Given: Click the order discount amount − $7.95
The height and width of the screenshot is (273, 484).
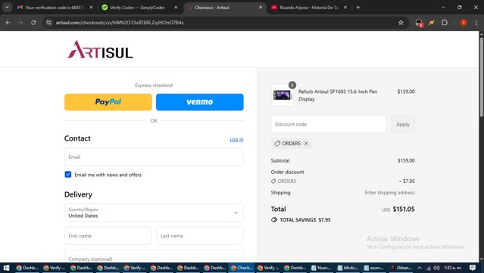Looking at the screenshot, I should coord(407,181).
